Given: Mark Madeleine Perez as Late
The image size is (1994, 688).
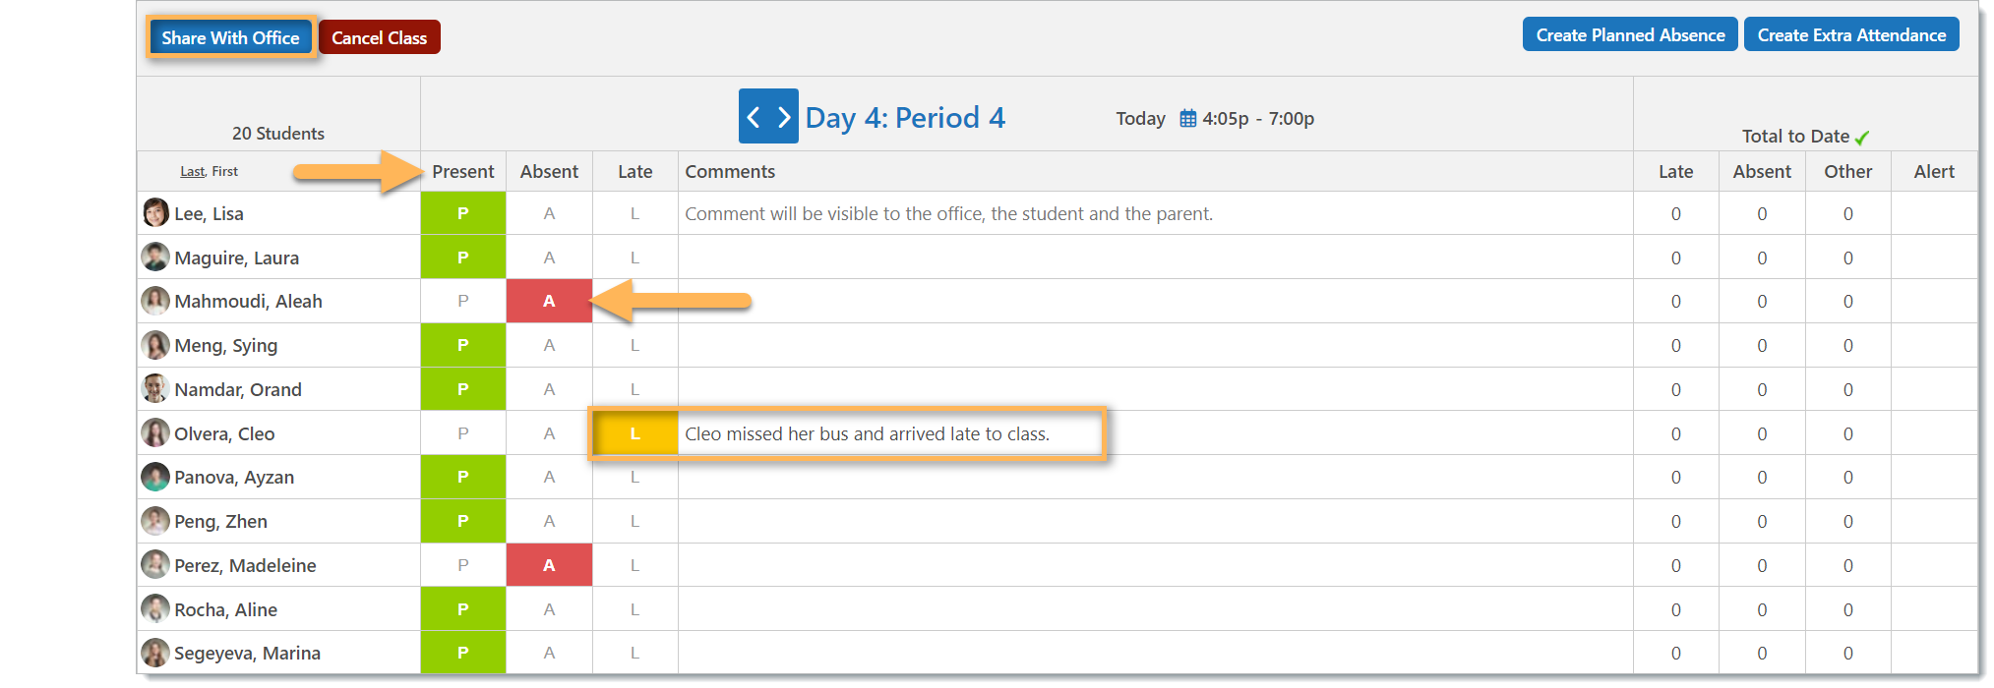Looking at the screenshot, I should pyautogui.click(x=635, y=565).
